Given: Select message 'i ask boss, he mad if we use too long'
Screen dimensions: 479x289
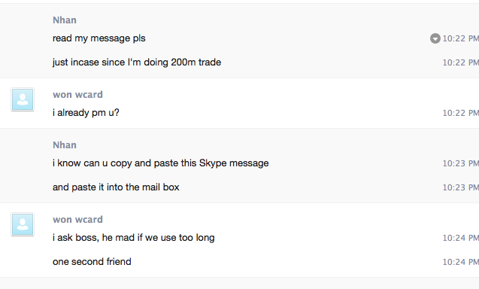Looking at the screenshot, I should [134, 238].
